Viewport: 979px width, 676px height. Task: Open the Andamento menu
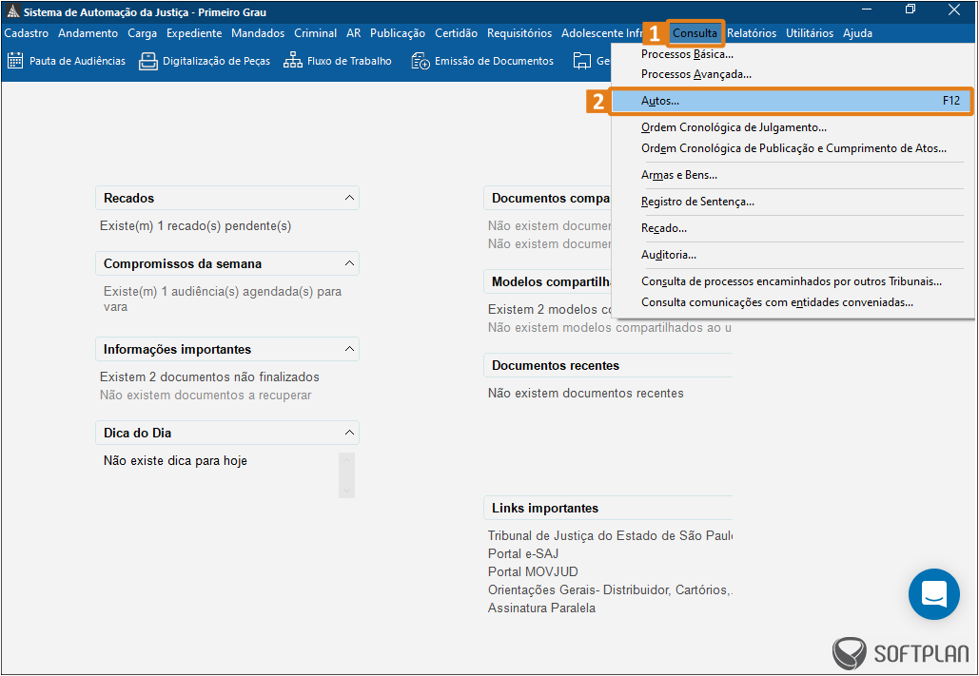(x=88, y=33)
